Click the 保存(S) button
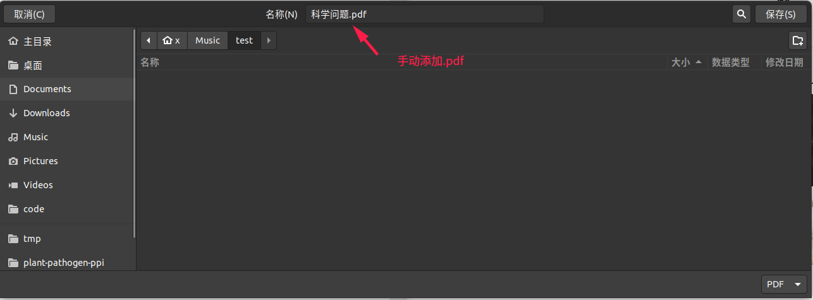 pyautogui.click(x=781, y=14)
